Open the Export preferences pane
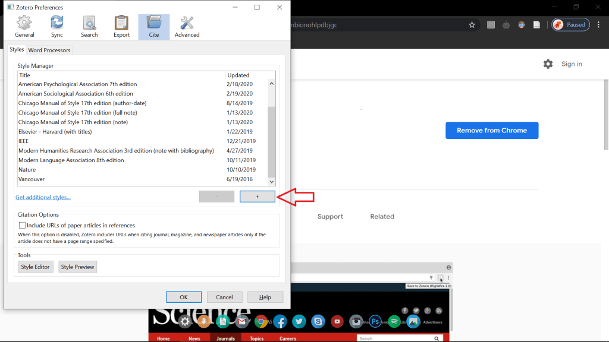This screenshot has width=609, height=342. point(121,27)
